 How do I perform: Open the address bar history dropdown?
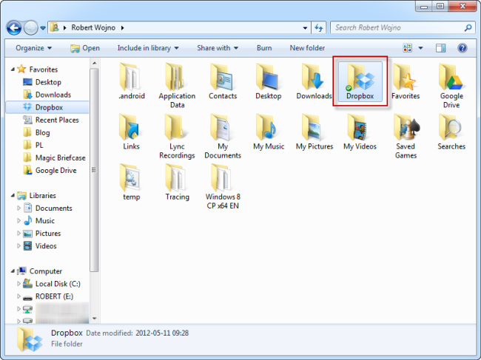pyautogui.click(x=305, y=28)
